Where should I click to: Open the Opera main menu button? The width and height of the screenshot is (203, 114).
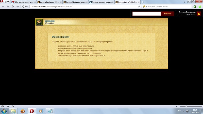coord(5,2)
